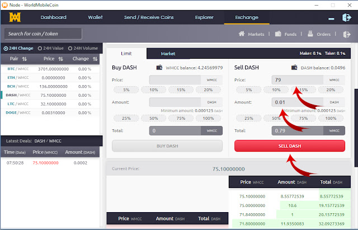358x230 pixels.
Task: Click the Sell DASH Price field showing 79
Action: [297, 80]
